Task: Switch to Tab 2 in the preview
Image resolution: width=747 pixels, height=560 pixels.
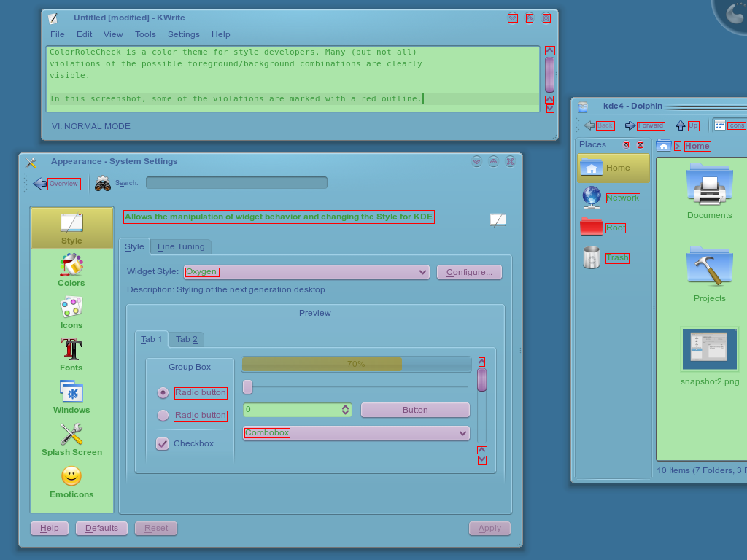Action: click(x=186, y=340)
